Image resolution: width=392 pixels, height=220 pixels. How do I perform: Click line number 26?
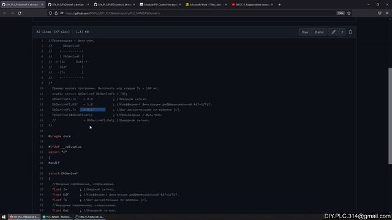(x=42, y=174)
